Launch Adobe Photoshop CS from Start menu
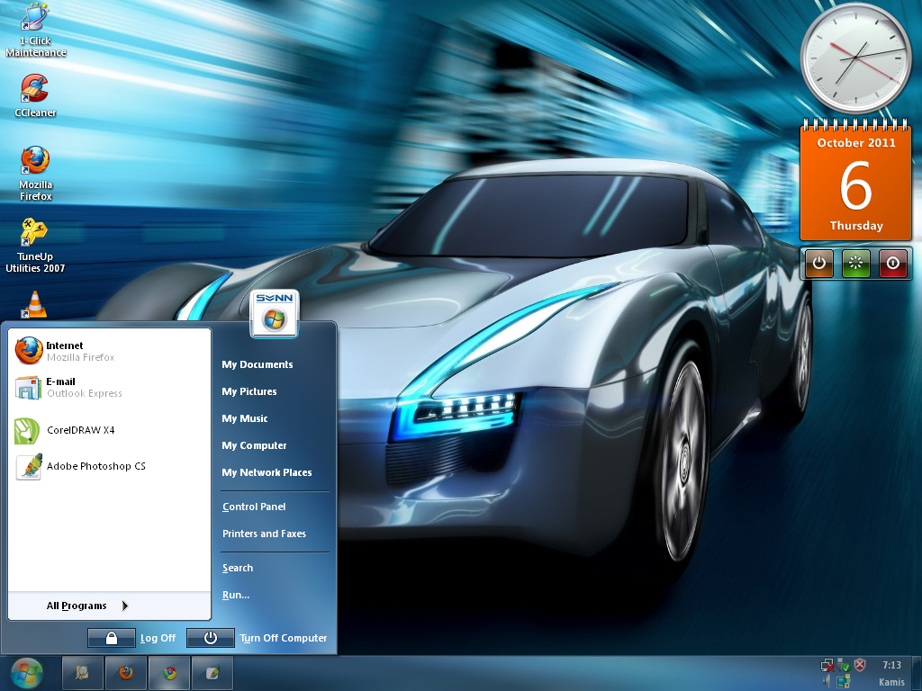922x691 pixels. tap(109, 467)
